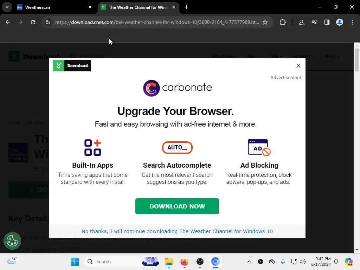The image size is (360, 270).
Task: Click the microphone tray icon
Action: click(x=283, y=262)
